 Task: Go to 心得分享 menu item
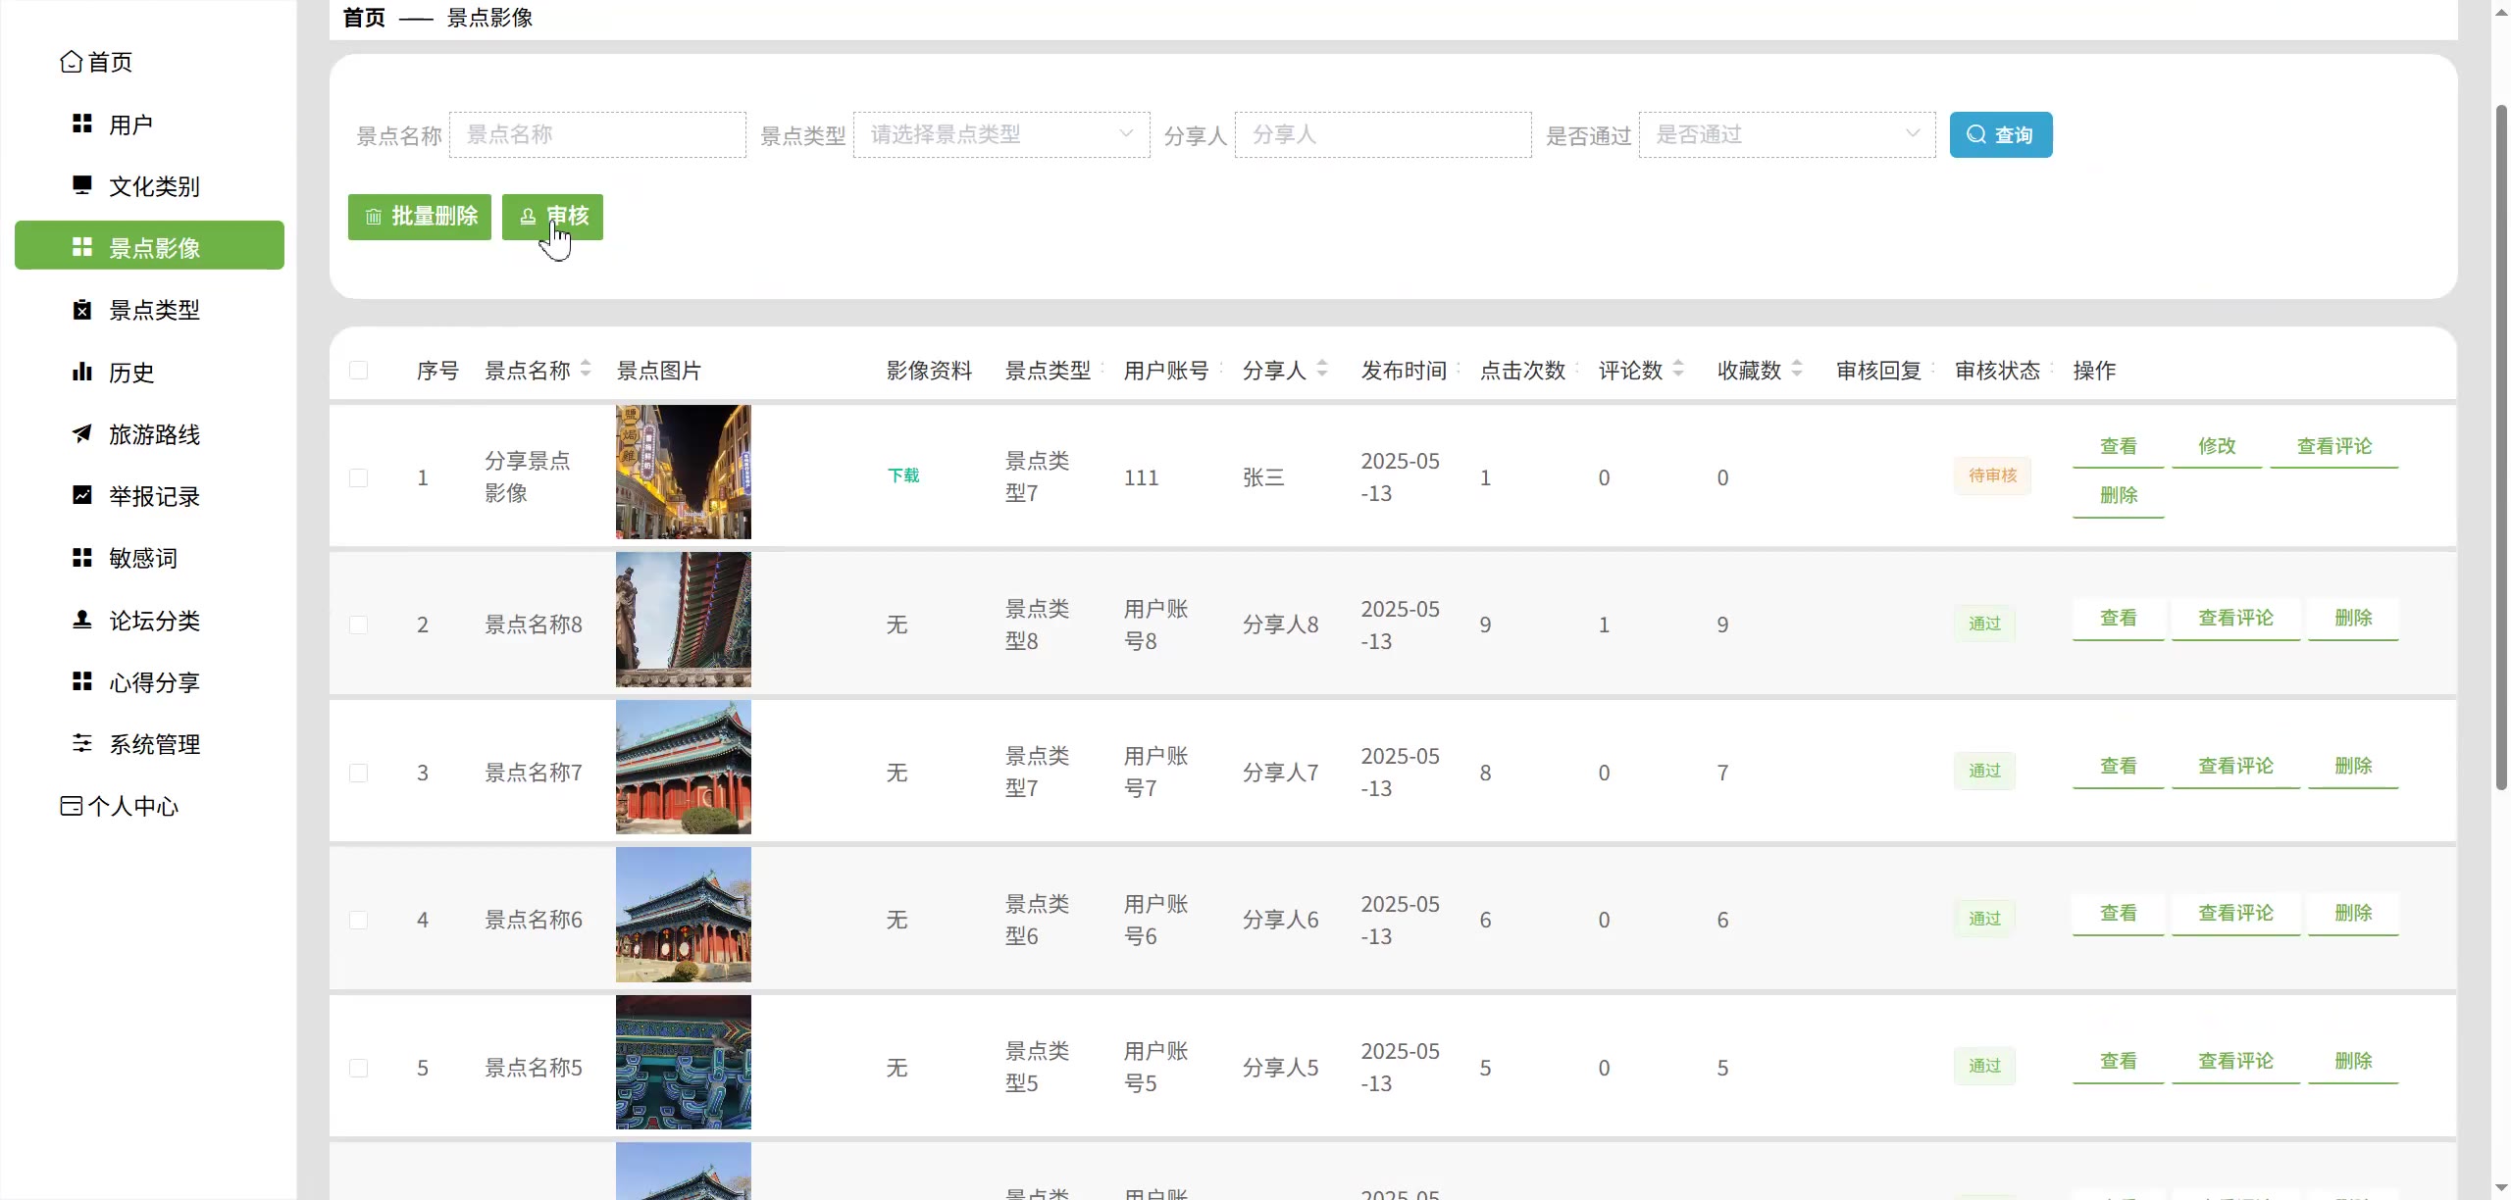[x=154, y=682]
